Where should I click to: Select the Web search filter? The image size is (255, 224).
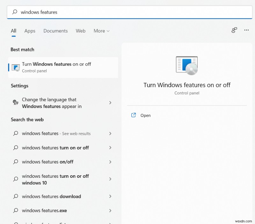click(x=81, y=31)
